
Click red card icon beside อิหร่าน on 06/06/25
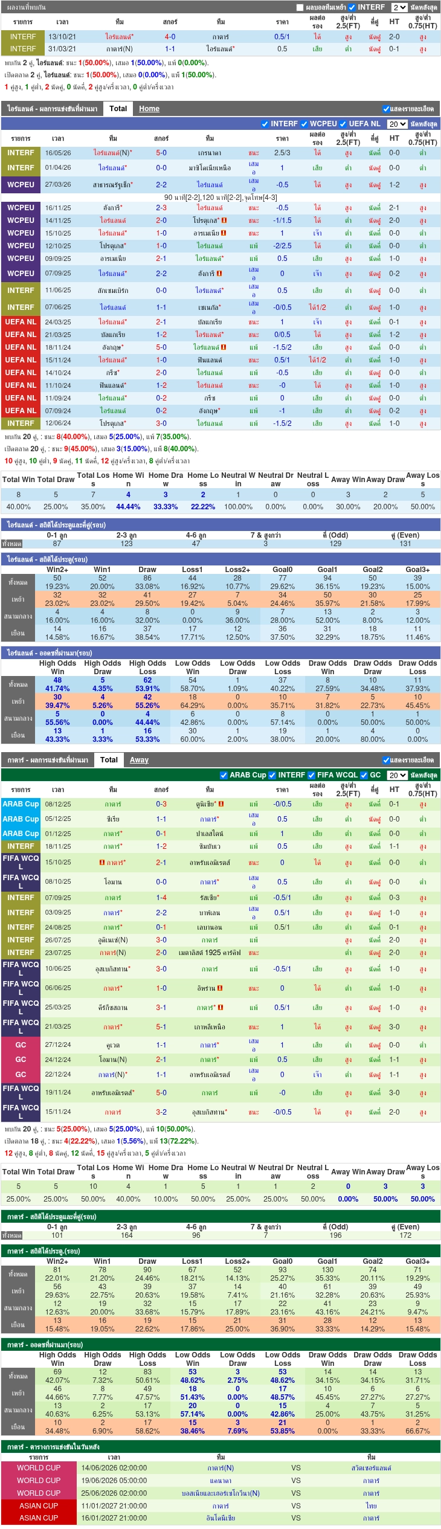tap(220, 988)
